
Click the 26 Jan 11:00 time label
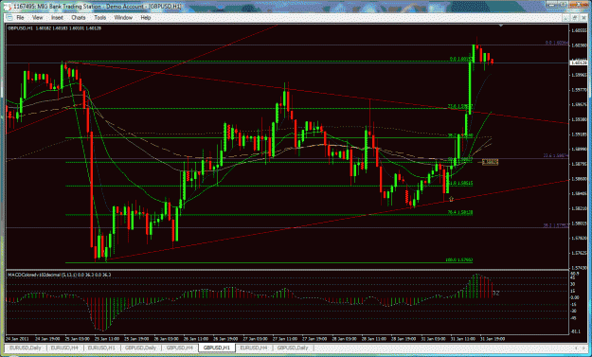click(x=195, y=339)
